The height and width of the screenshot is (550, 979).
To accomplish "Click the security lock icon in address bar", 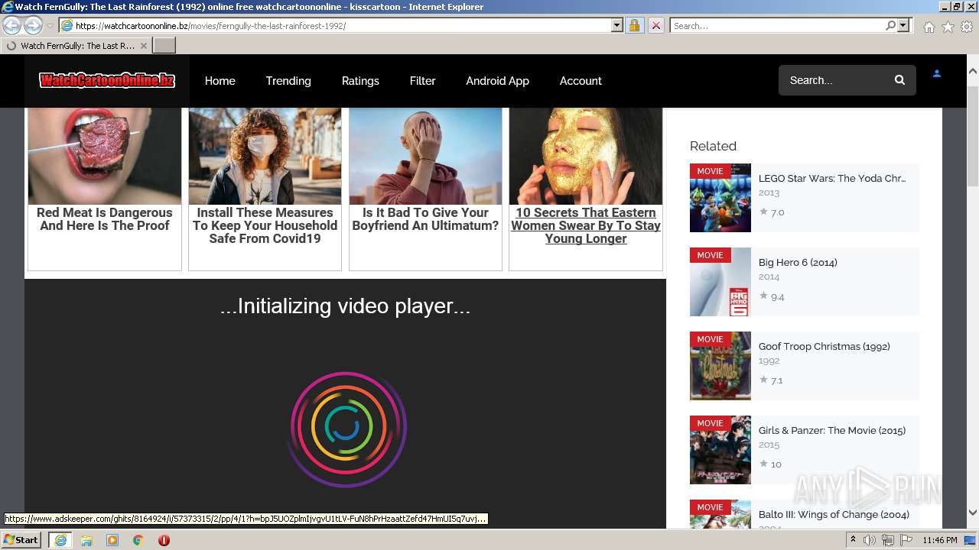I will 634,25.
